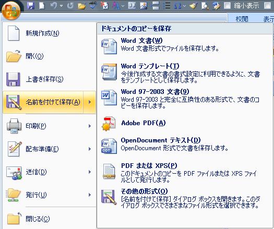This screenshot has height=229, width=274.
Task: Expand the 送信(D) submenu arrow
Action: click(90, 172)
